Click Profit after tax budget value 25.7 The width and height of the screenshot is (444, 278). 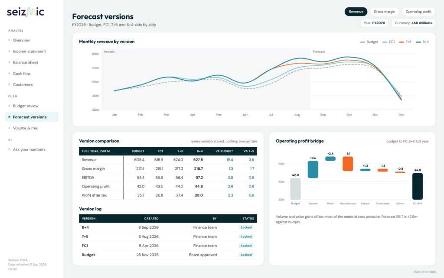(x=141, y=195)
